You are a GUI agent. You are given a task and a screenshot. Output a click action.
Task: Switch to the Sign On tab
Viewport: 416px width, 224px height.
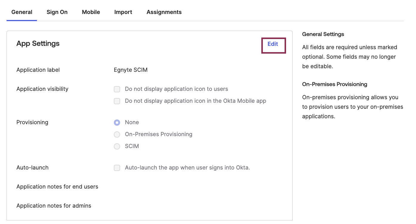57,12
